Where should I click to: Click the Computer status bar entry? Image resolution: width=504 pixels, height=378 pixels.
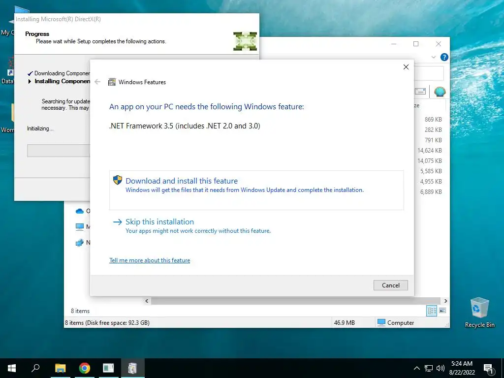pos(396,322)
